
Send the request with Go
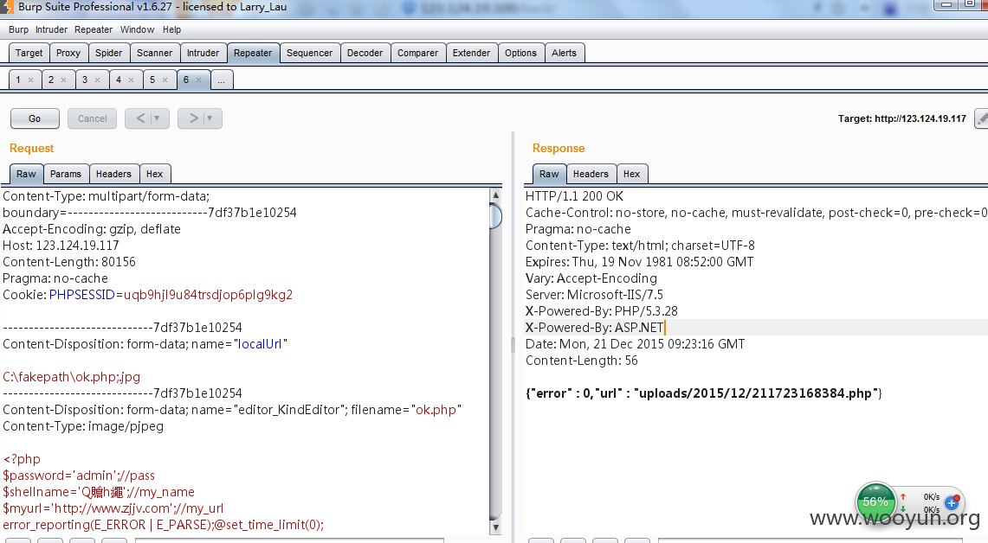[x=35, y=118]
